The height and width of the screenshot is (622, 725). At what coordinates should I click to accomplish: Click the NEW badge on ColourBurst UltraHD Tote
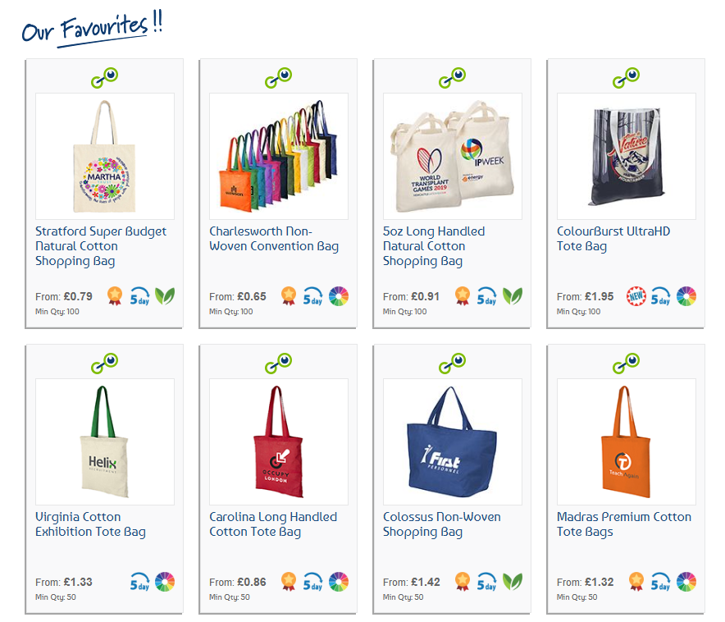pos(636,296)
